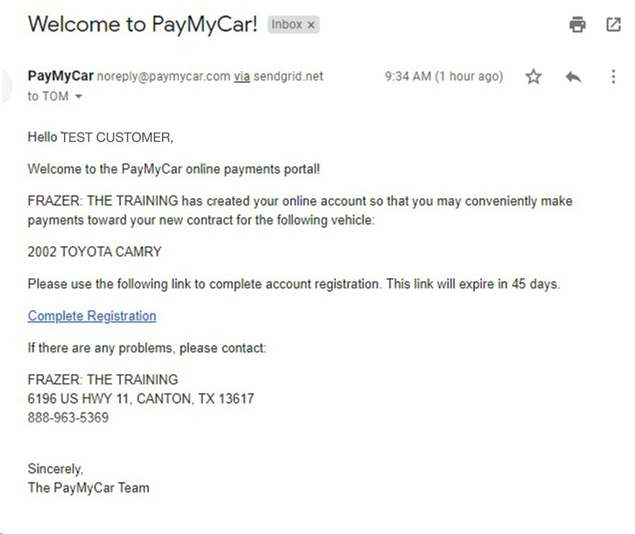The image size is (635, 534).
Task: Select the Inbox label chip
Action: (294, 25)
